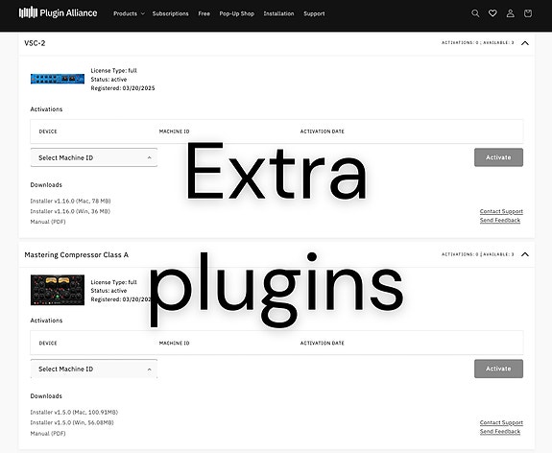The image size is (552, 453).
Task: Click the VSC-2 plugin thumbnail
Action: click(x=58, y=79)
